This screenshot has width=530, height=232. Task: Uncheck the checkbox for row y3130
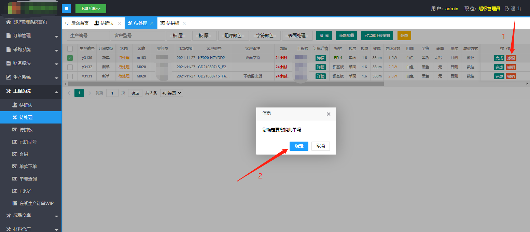pos(70,58)
